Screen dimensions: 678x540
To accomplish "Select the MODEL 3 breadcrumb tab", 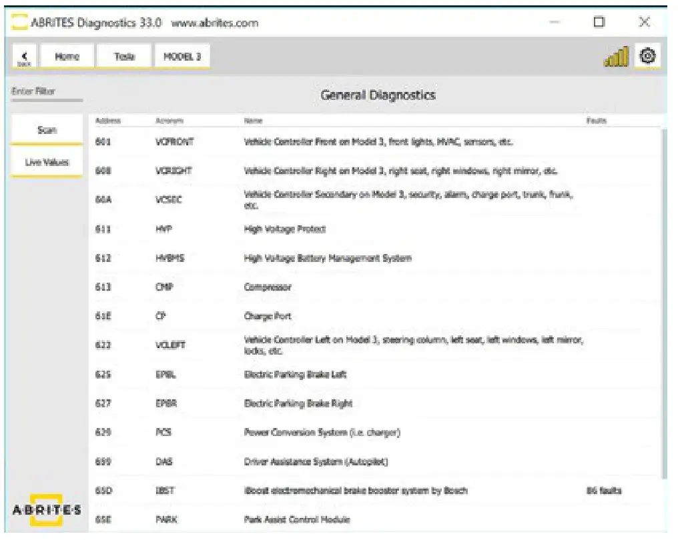I will coord(182,56).
